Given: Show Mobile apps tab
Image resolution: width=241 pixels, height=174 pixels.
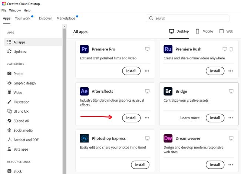Looking at the screenshot, I should pos(204,32).
